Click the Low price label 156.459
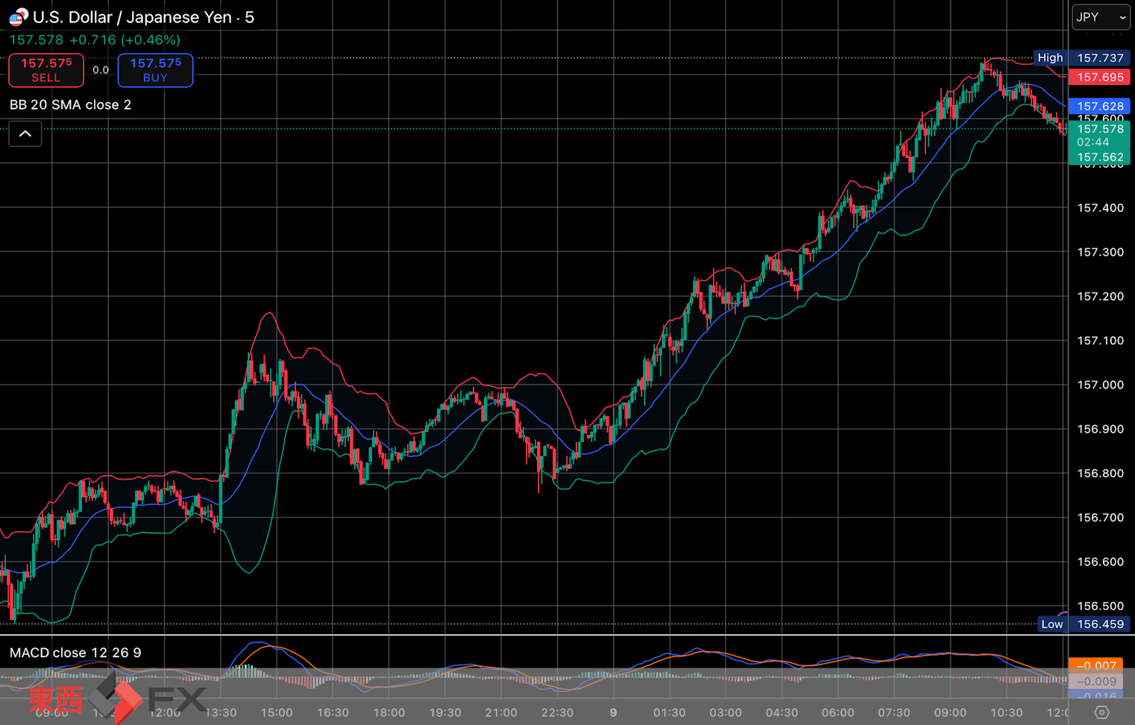Viewport: 1135px width, 725px height. [x=1099, y=624]
